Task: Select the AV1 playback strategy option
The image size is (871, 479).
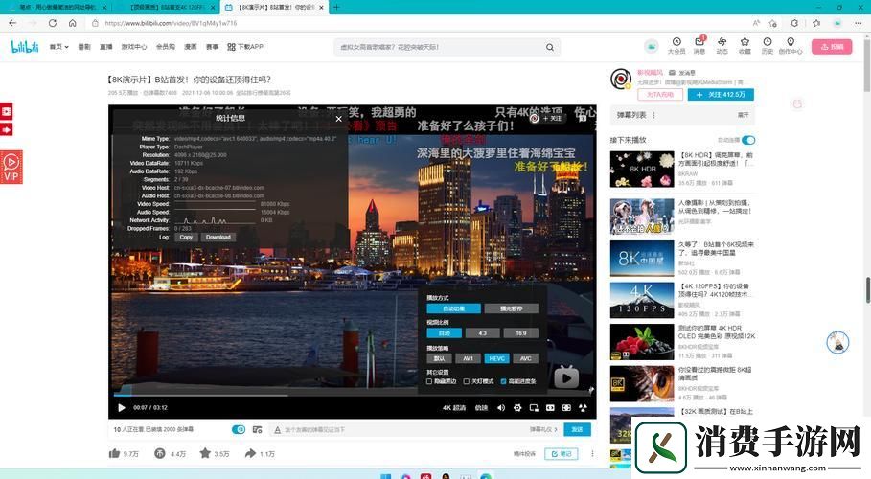Action: click(x=469, y=358)
